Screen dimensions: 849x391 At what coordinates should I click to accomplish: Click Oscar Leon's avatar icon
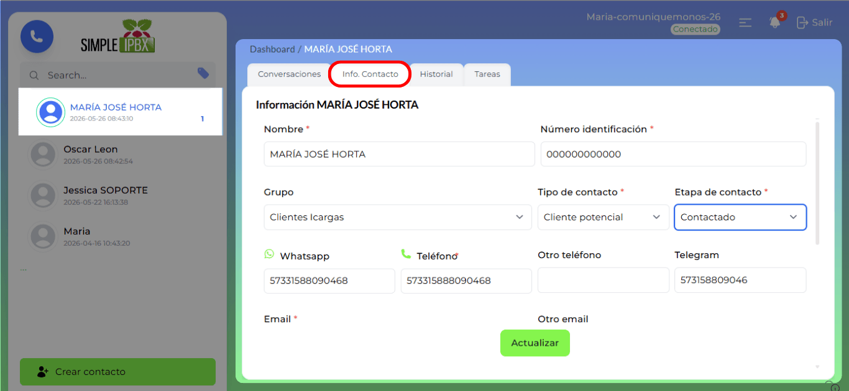coord(44,154)
